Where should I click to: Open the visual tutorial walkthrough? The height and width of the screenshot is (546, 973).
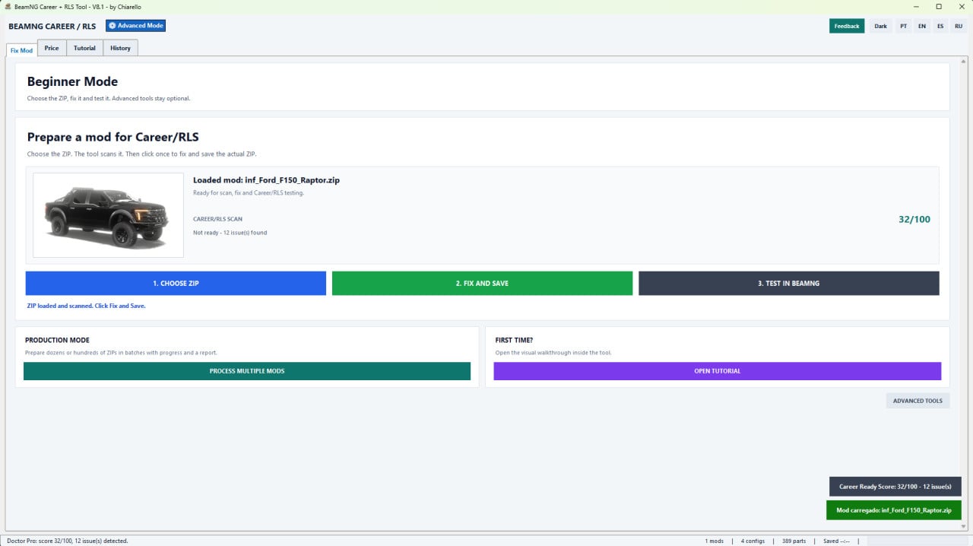pos(718,371)
